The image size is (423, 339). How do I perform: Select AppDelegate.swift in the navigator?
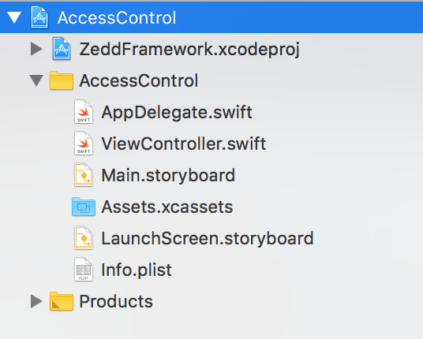point(177,113)
